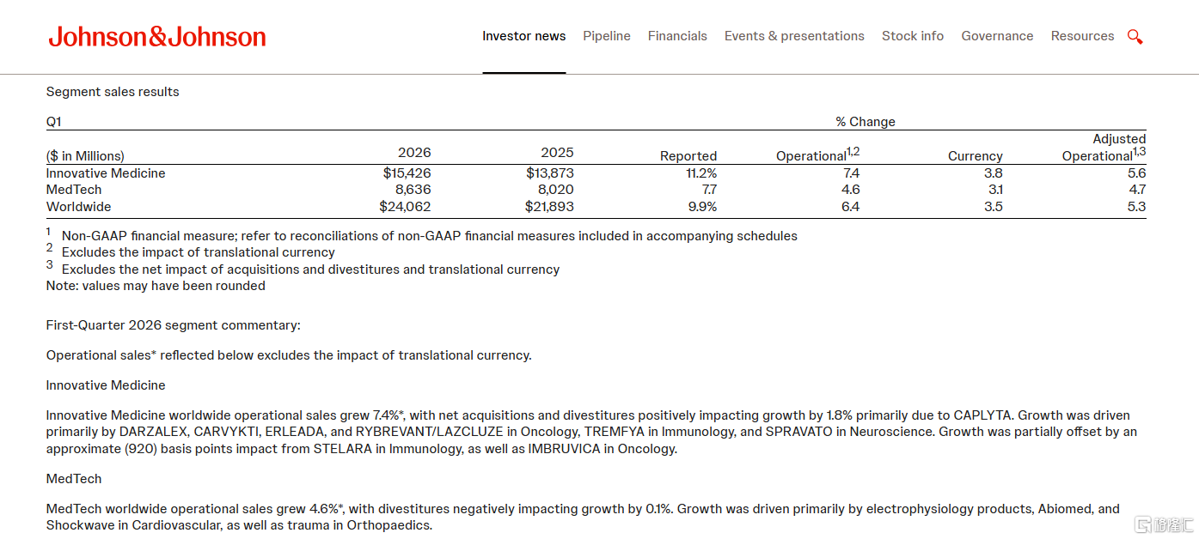1199x539 pixels.
Task: Open the Governance menu item
Action: coord(997,36)
